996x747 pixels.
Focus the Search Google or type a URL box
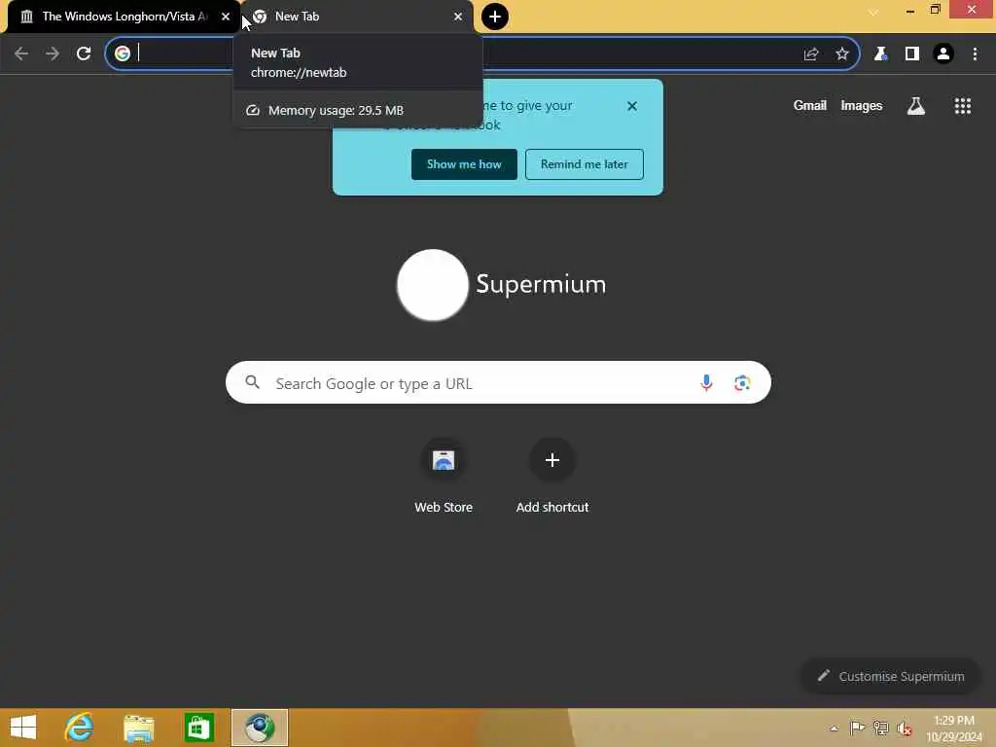pyautogui.click(x=498, y=382)
